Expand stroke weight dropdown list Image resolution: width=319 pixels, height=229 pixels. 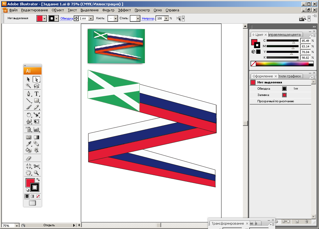(91, 19)
